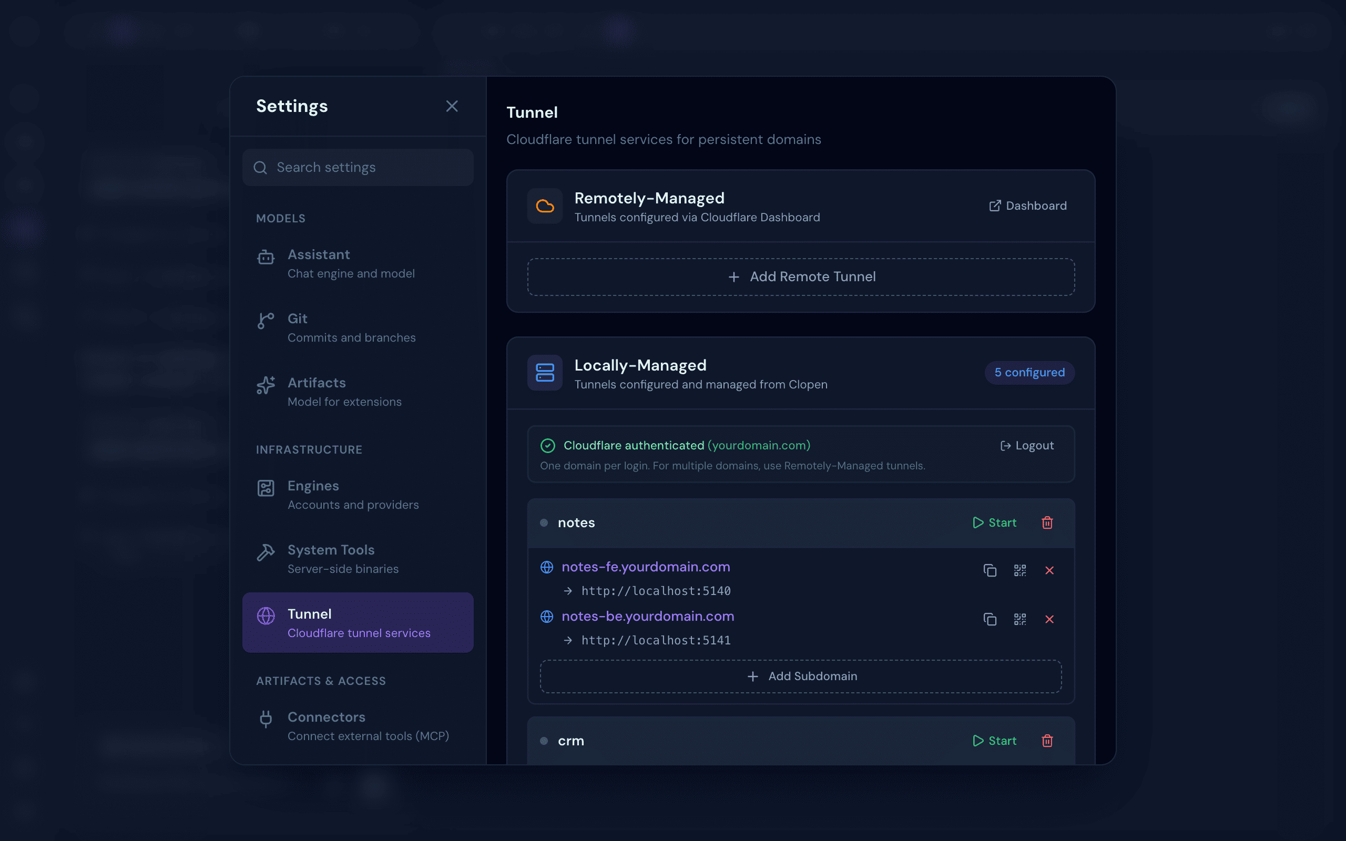Remove the notes-fe subdomain

pos(1049,570)
